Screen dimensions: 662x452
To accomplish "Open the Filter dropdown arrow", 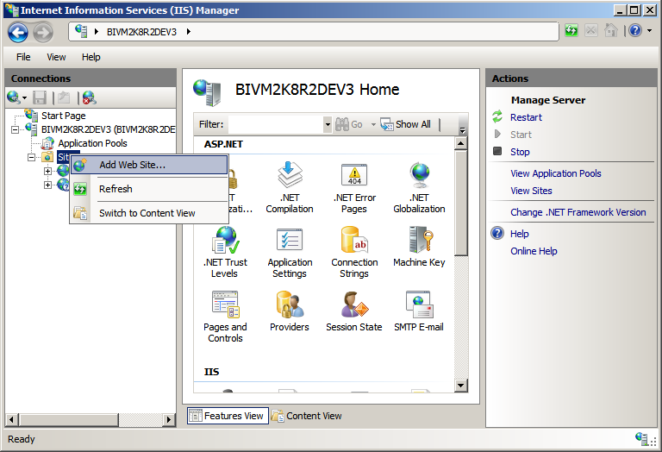I will [328, 124].
